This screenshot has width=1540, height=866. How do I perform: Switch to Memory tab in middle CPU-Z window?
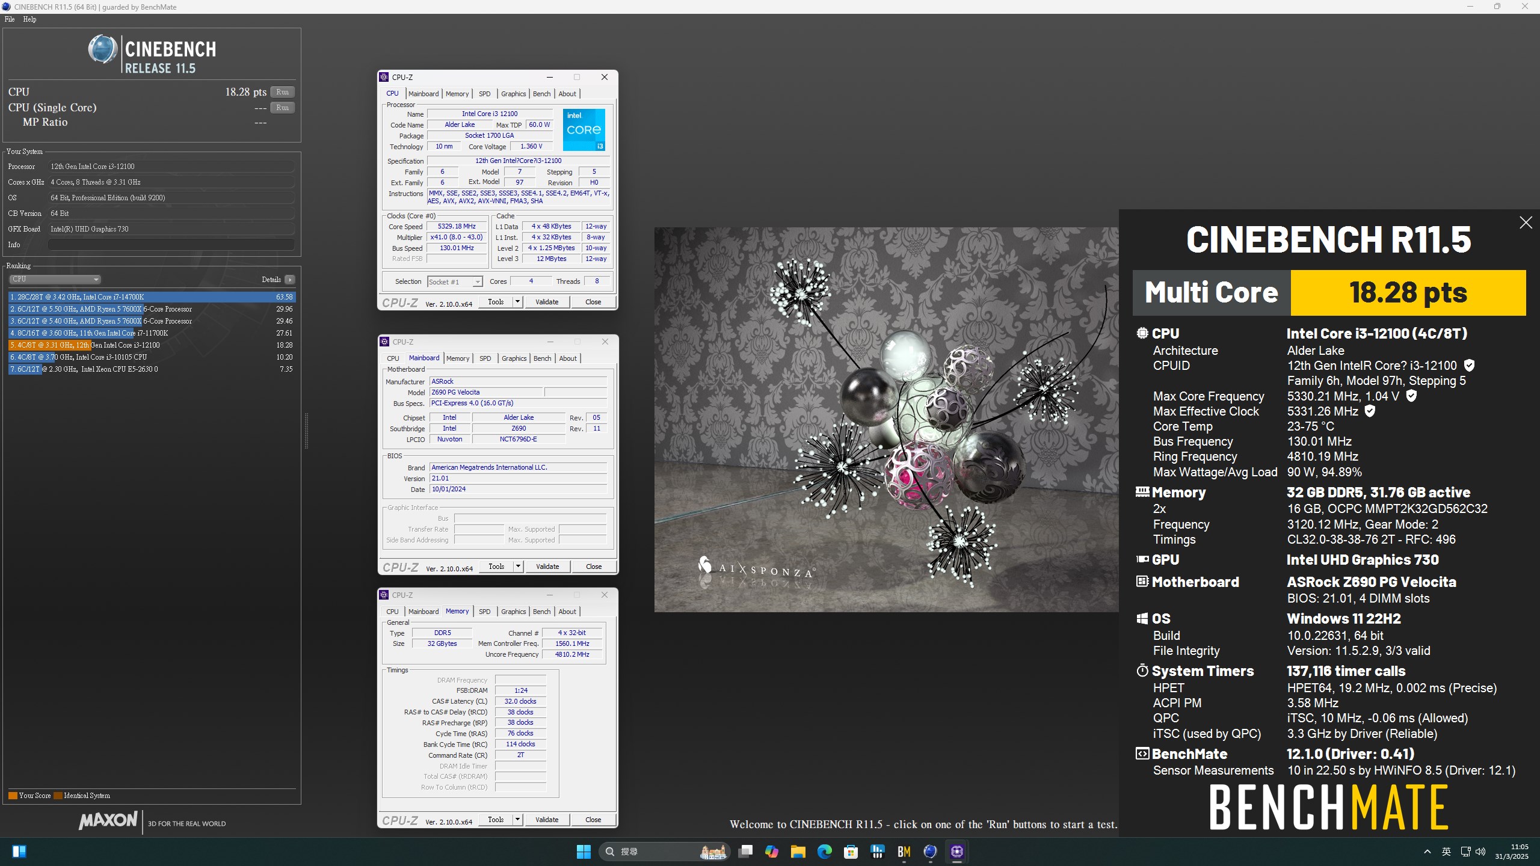(x=458, y=358)
